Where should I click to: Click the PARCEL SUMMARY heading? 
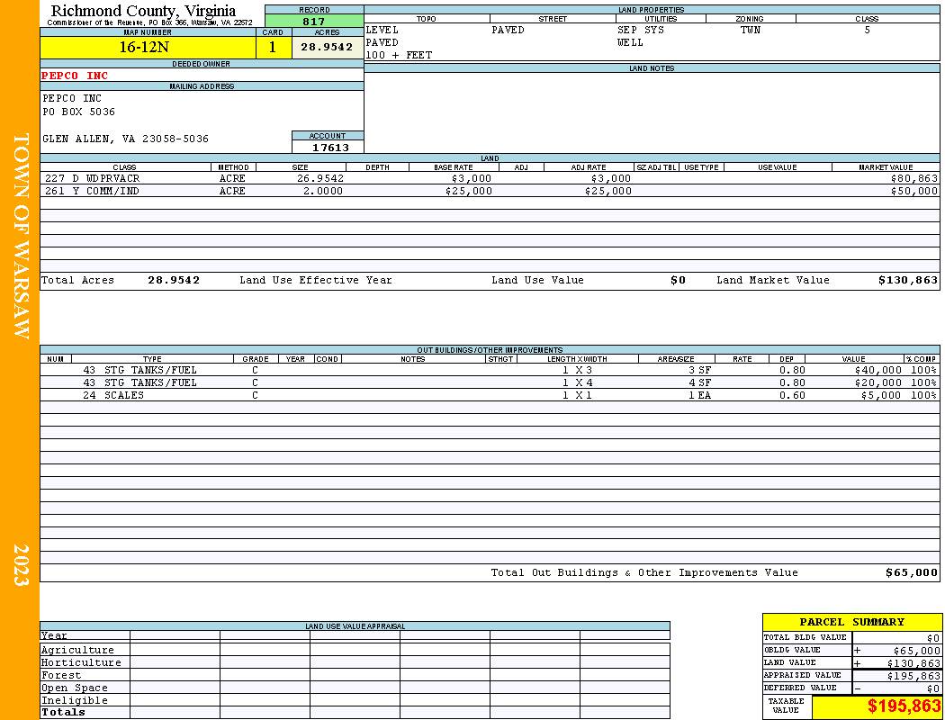pyautogui.click(x=851, y=622)
